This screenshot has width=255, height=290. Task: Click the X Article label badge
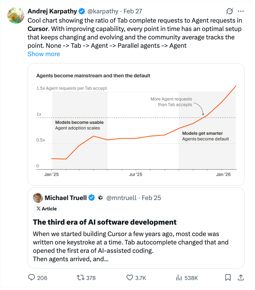[x=46, y=208]
